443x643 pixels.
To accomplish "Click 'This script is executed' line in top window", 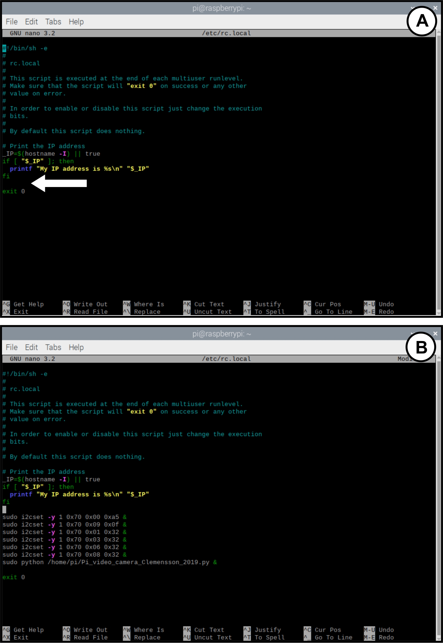I will pos(123,78).
